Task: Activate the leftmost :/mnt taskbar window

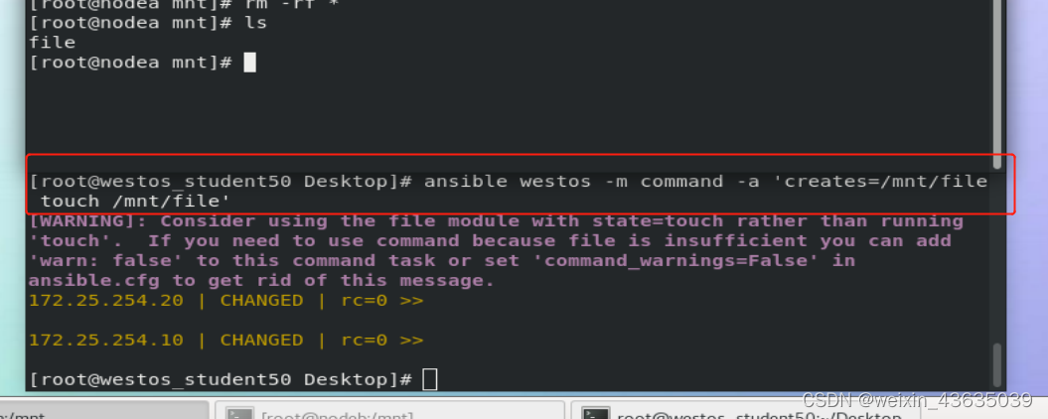Action: (x=103, y=411)
